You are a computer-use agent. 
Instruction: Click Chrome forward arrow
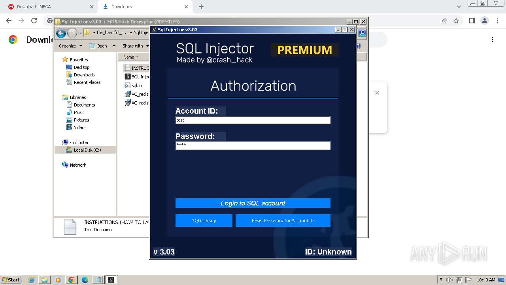pos(21,21)
